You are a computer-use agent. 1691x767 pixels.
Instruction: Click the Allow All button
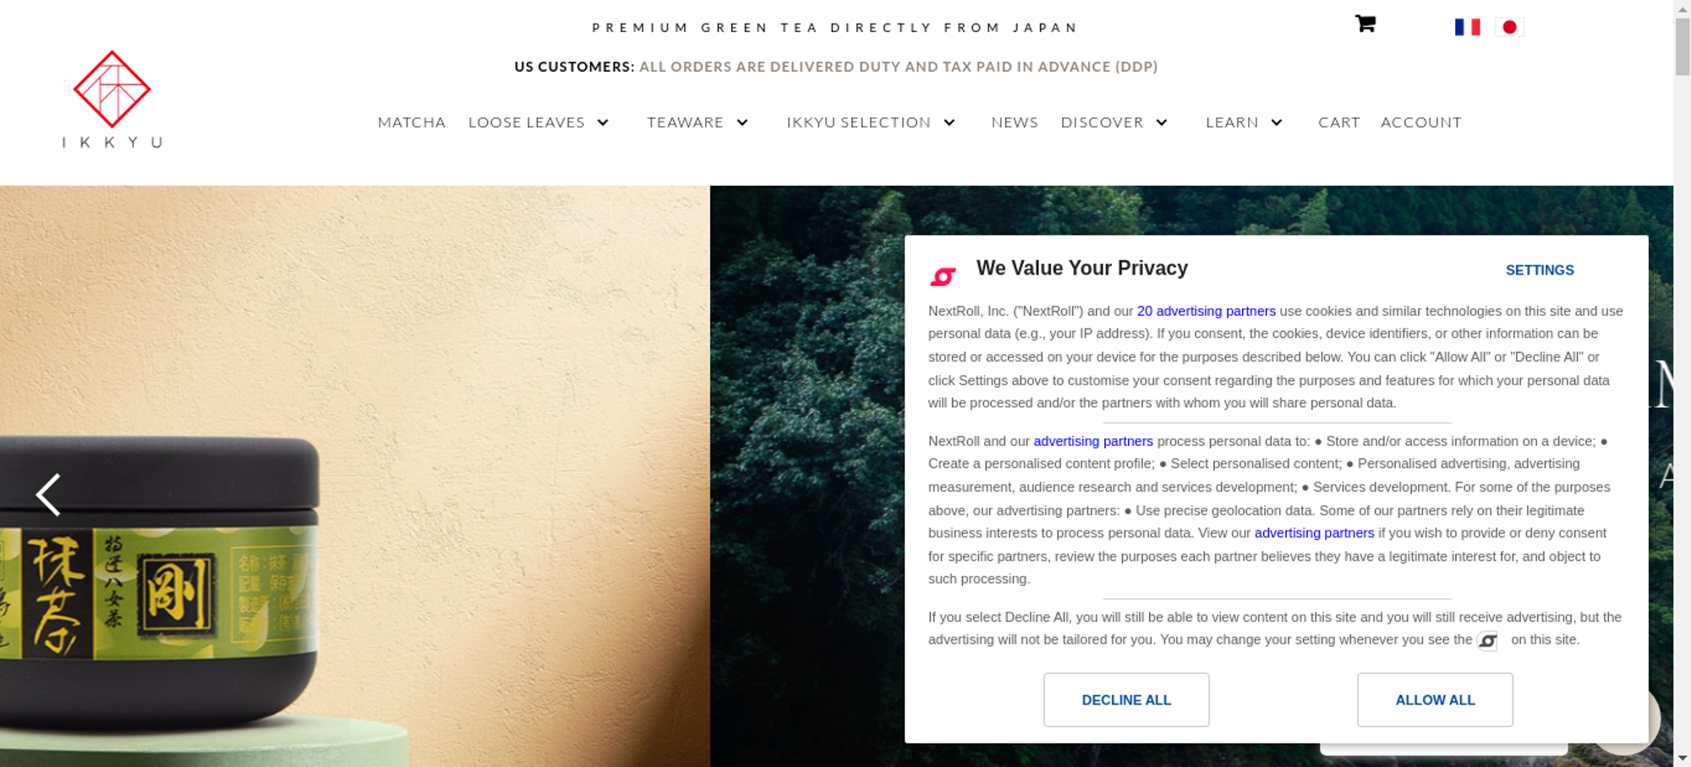(1435, 699)
